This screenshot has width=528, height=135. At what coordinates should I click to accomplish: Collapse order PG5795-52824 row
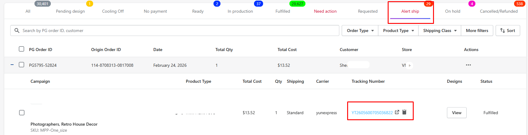(x=12, y=65)
